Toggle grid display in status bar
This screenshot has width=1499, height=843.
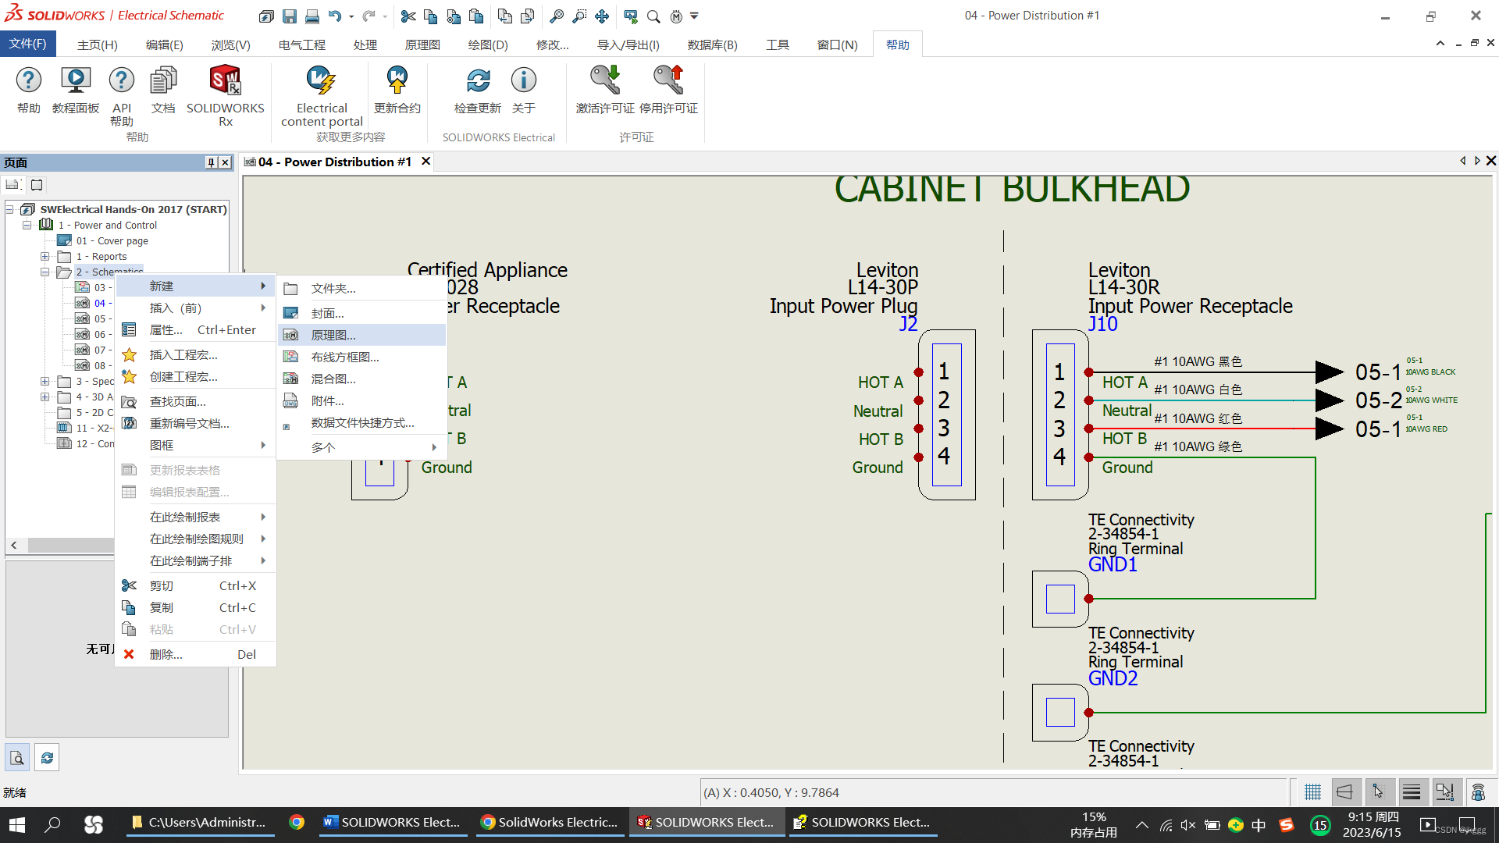[1312, 792]
